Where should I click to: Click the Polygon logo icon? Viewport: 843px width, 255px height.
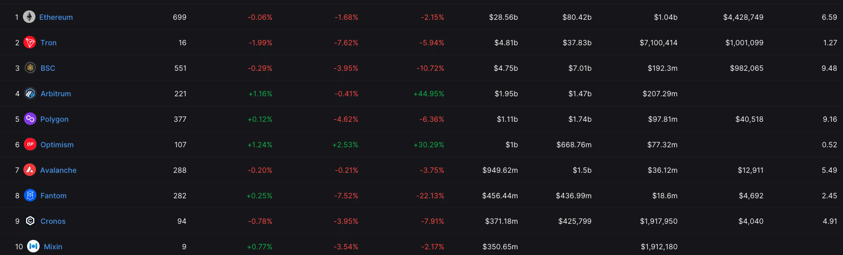(30, 119)
